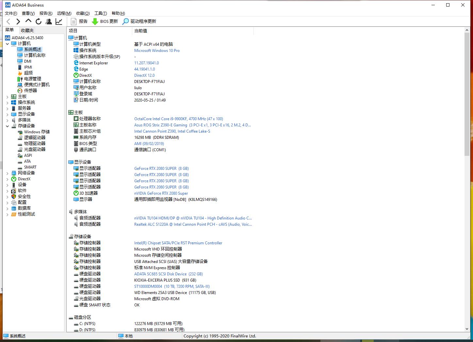
Task: Click the BIOS 更新 green arrow button
Action: [105, 22]
